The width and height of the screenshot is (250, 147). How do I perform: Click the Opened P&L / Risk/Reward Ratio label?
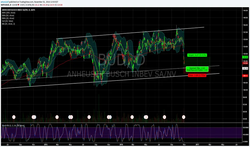click(x=197, y=69)
